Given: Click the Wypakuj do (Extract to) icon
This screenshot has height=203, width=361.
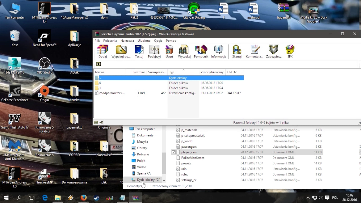Looking at the screenshot, I should point(121,51).
